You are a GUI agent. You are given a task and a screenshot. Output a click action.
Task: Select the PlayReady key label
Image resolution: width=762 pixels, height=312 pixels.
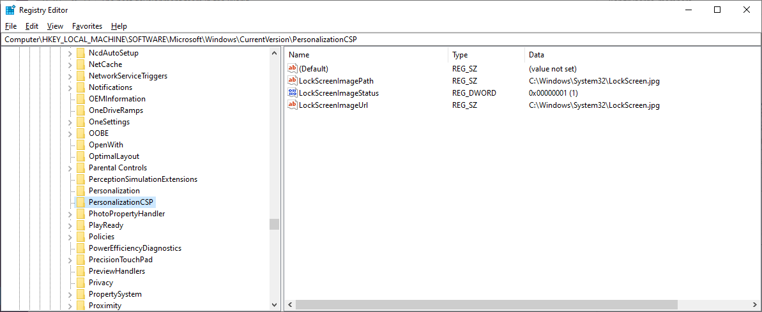point(106,225)
